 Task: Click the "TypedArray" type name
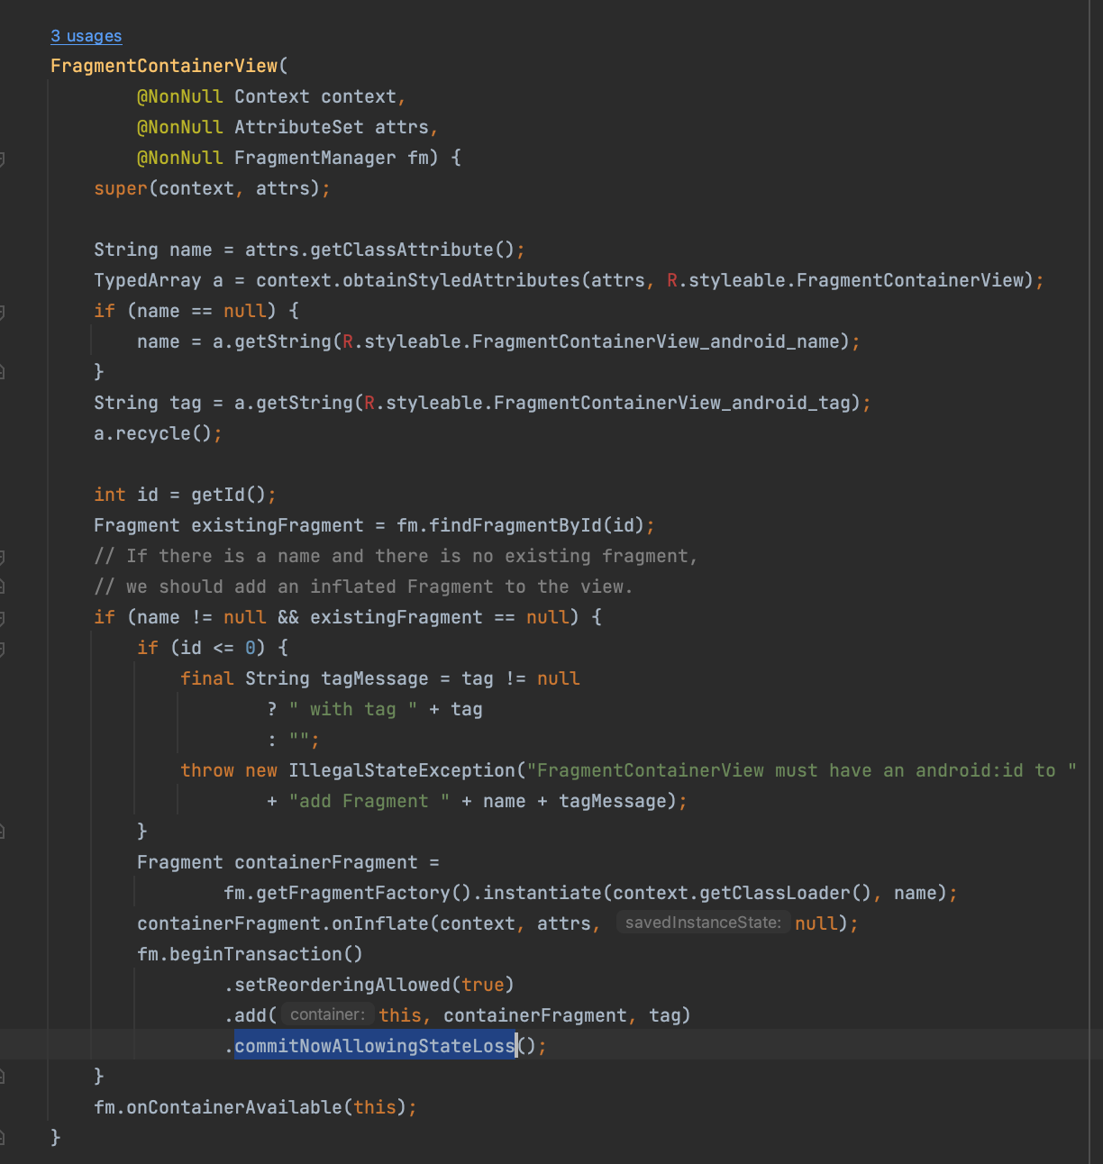point(148,280)
